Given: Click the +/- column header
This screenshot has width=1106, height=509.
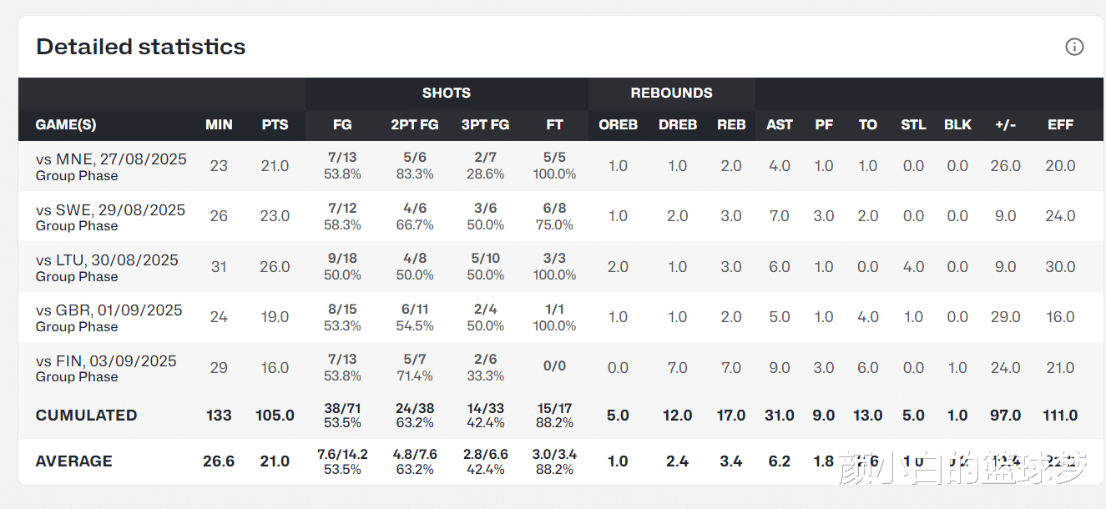Looking at the screenshot, I should 1006,124.
